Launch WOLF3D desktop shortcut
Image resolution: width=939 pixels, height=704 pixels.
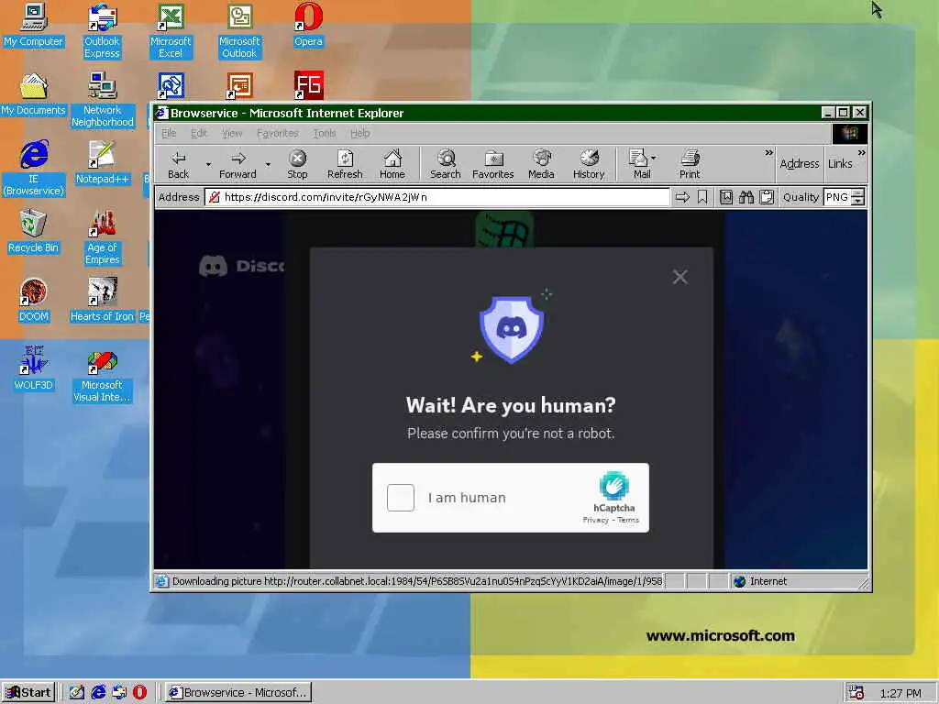33,368
